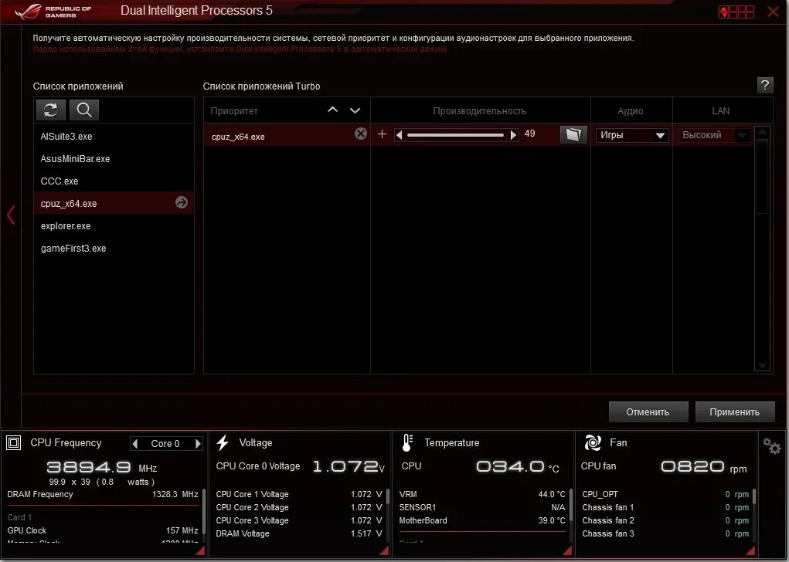Open the grid layout icon in the title bar

(736, 12)
